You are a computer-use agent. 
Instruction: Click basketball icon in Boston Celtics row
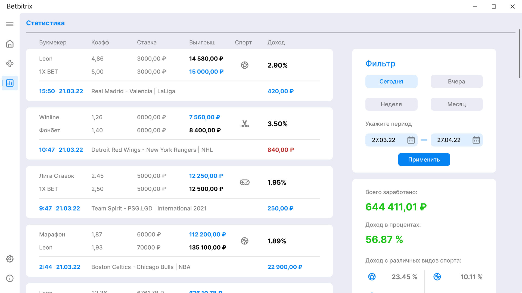point(245,241)
